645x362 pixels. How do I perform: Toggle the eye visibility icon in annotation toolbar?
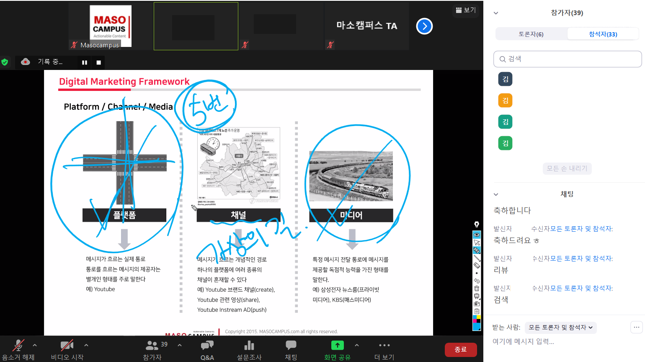477,235
